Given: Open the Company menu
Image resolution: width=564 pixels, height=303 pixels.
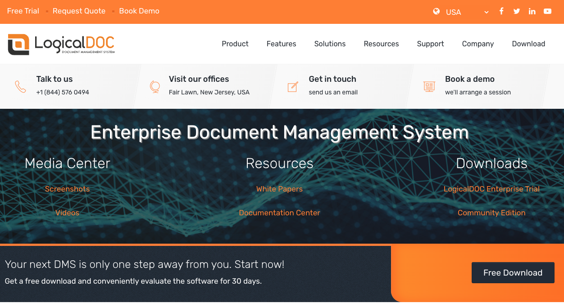Looking at the screenshot, I should 478,44.
